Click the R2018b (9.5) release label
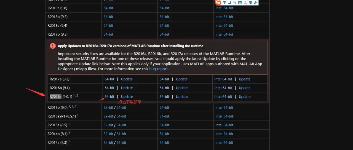353x150 pixels. point(57,17)
